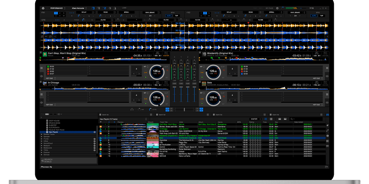Expand the SoundCloud tree item
369x184 pixels.
[x=41, y=143]
